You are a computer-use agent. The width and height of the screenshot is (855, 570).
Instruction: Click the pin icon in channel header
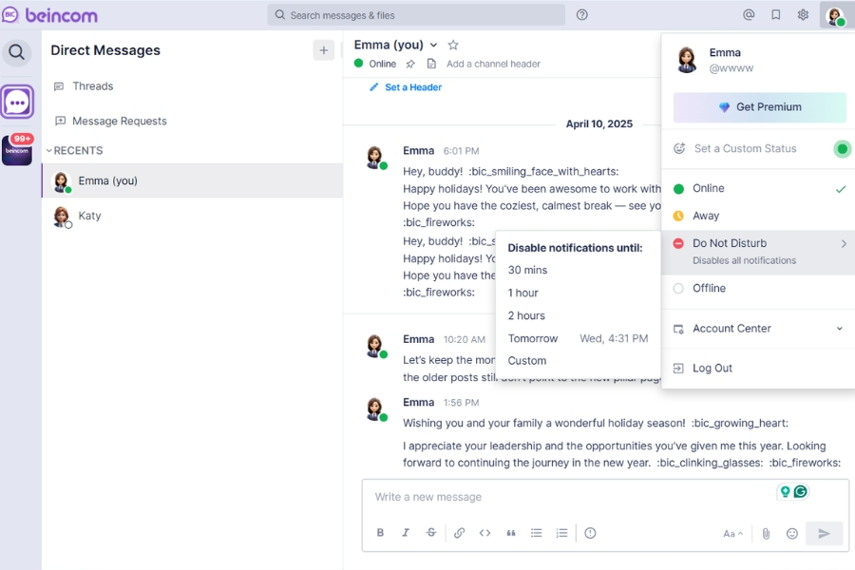410,64
